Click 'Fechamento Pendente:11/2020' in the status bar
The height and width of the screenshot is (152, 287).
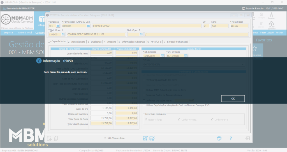point(133,151)
